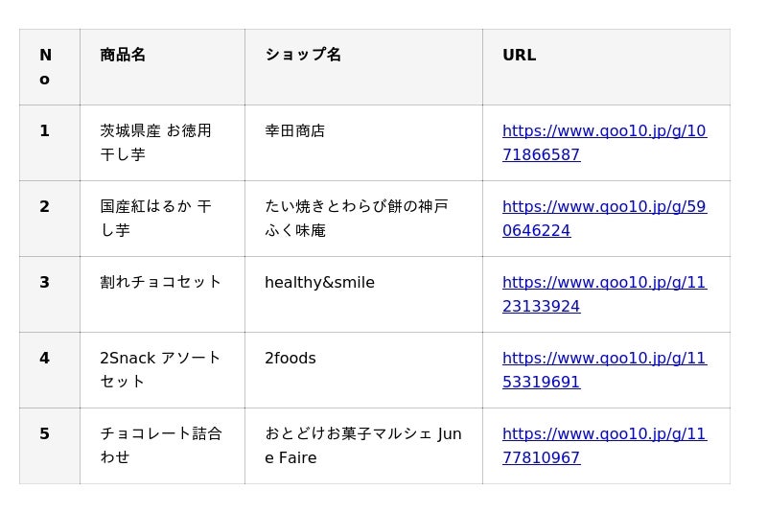The width and height of the screenshot is (767, 513).
Task: Click the 2foods shop name cell
Action: [x=291, y=359]
